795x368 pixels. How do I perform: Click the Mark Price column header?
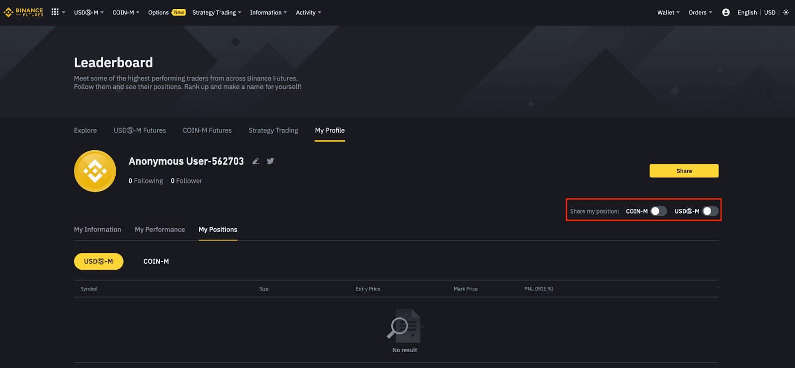[466, 289]
